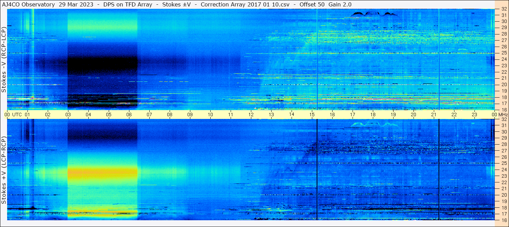Click hour tick 07 on the UTC axis
Screen dimensions: 509x227
coord(149,115)
